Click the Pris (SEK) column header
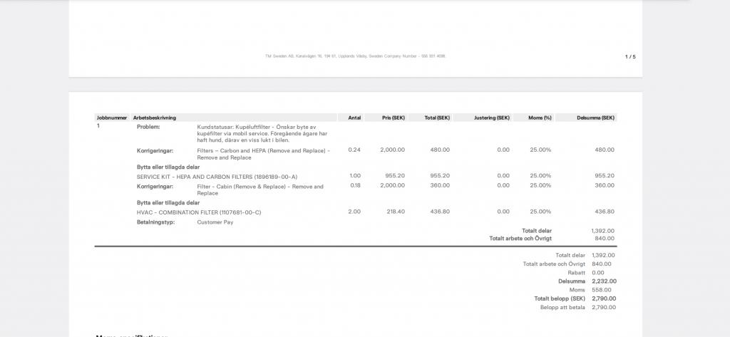730x337 pixels. (x=393, y=118)
